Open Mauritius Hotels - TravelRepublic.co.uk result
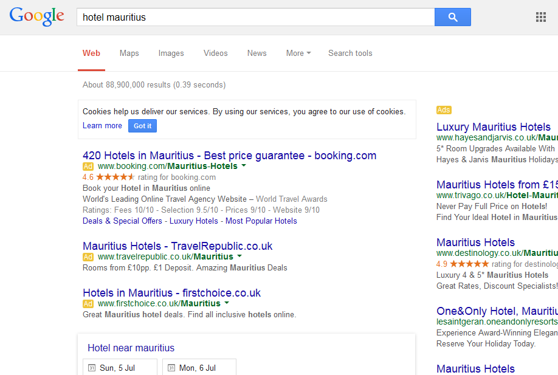This screenshot has height=375, width=558. 177,246
